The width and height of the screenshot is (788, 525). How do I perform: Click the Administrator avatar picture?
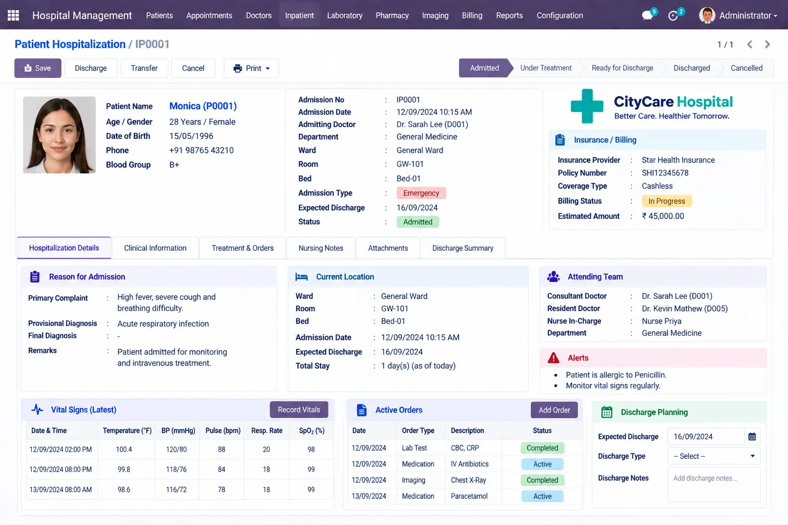pos(707,15)
